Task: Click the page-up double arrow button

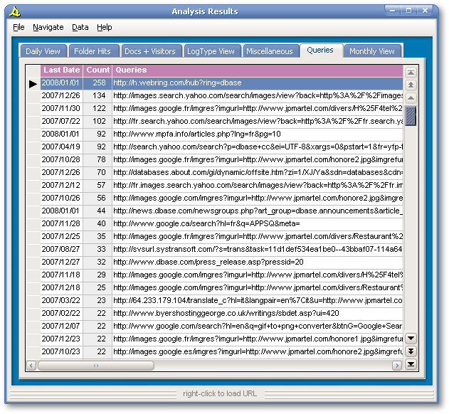Action: tap(411, 85)
